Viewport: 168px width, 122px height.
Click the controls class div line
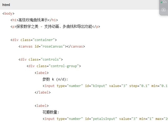[x=41, y=60]
